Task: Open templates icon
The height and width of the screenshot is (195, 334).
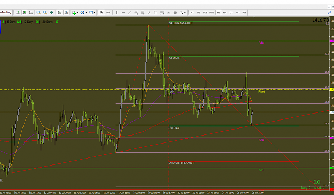Action: click(91, 13)
